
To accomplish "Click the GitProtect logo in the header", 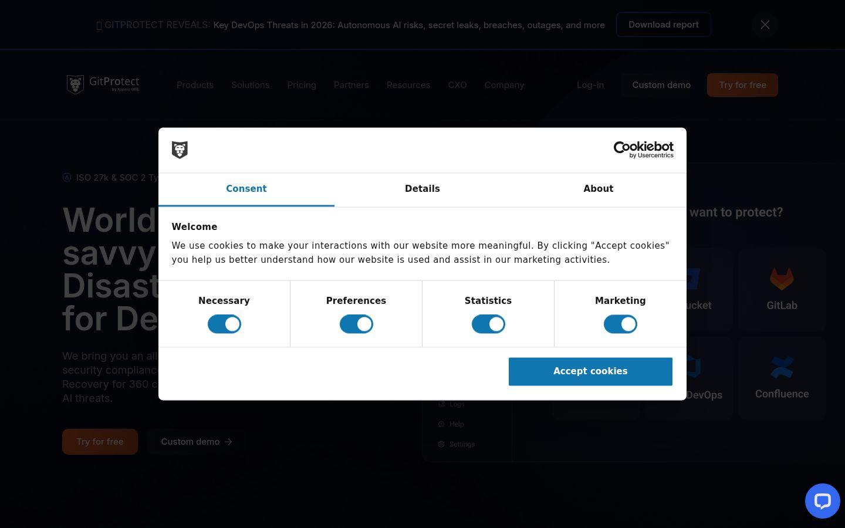I will coord(103,84).
